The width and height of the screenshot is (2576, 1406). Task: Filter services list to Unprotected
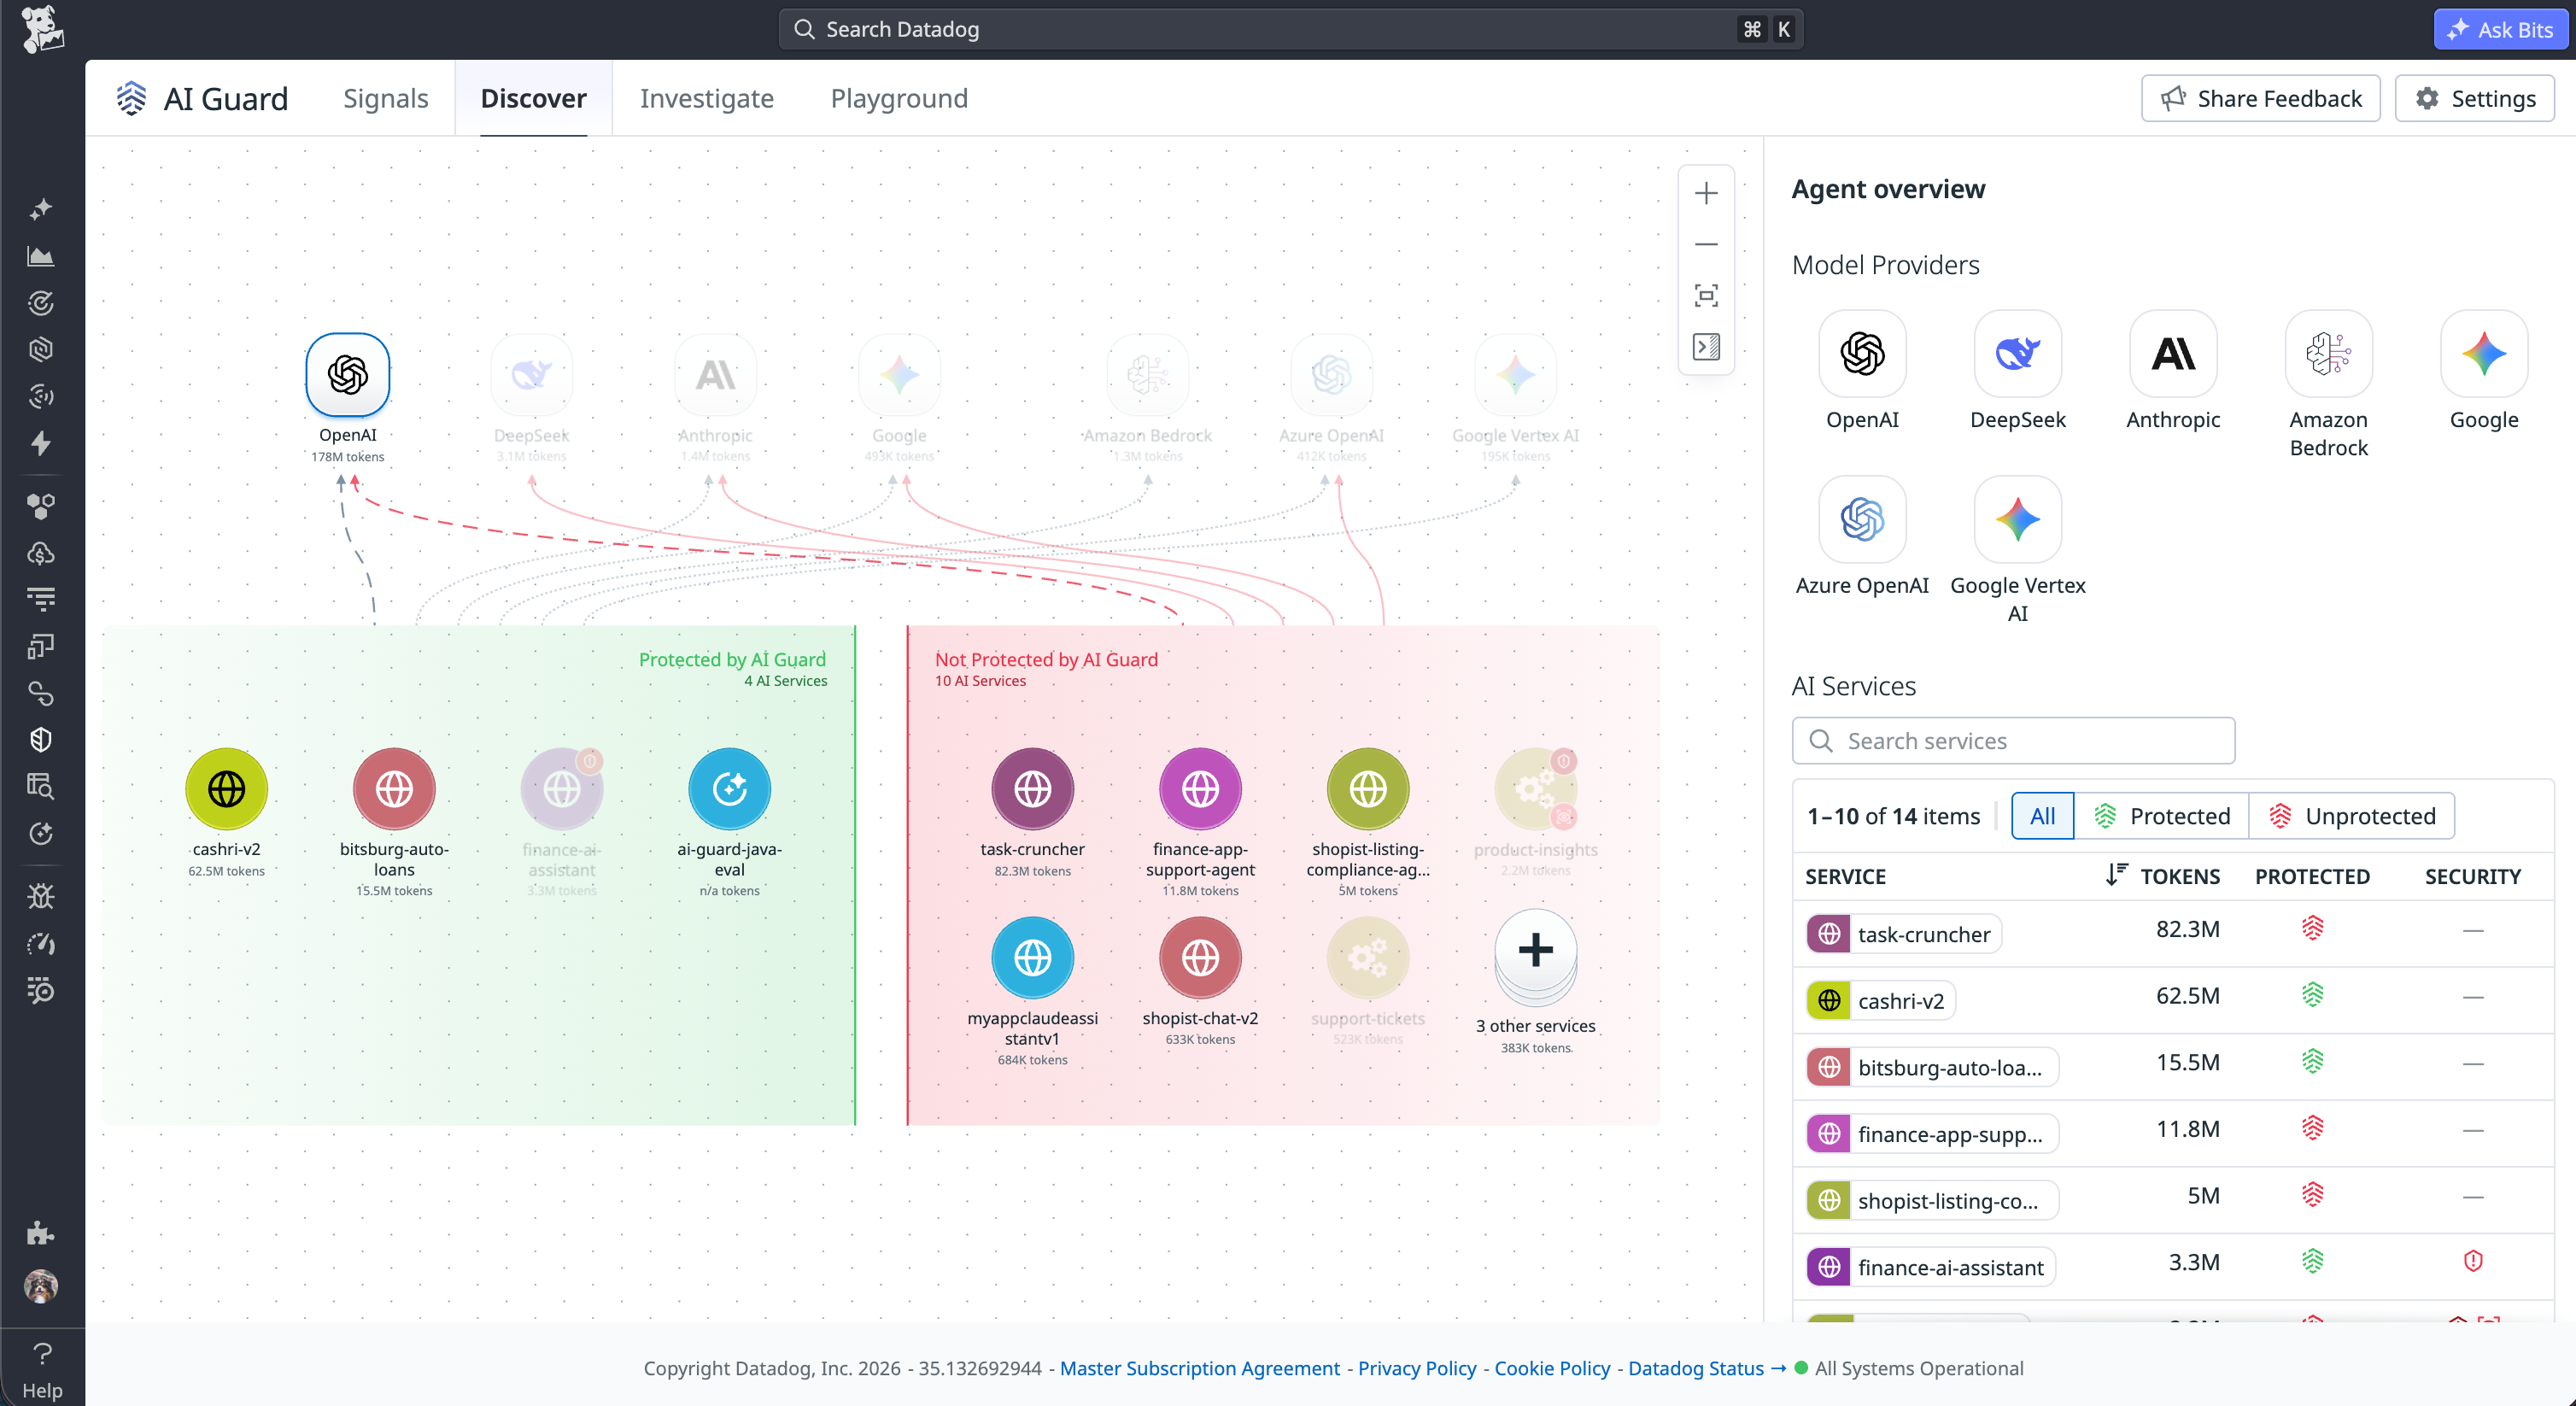pyautogui.click(x=2351, y=816)
